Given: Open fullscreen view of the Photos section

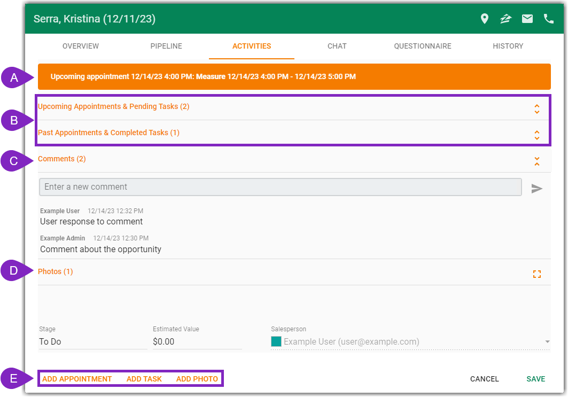Looking at the screenshot, I should tap(536, 273).
